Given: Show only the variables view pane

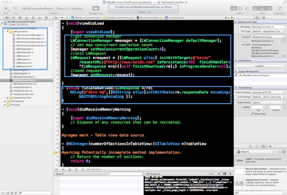Looking at the screenshot, I should 220,174.
